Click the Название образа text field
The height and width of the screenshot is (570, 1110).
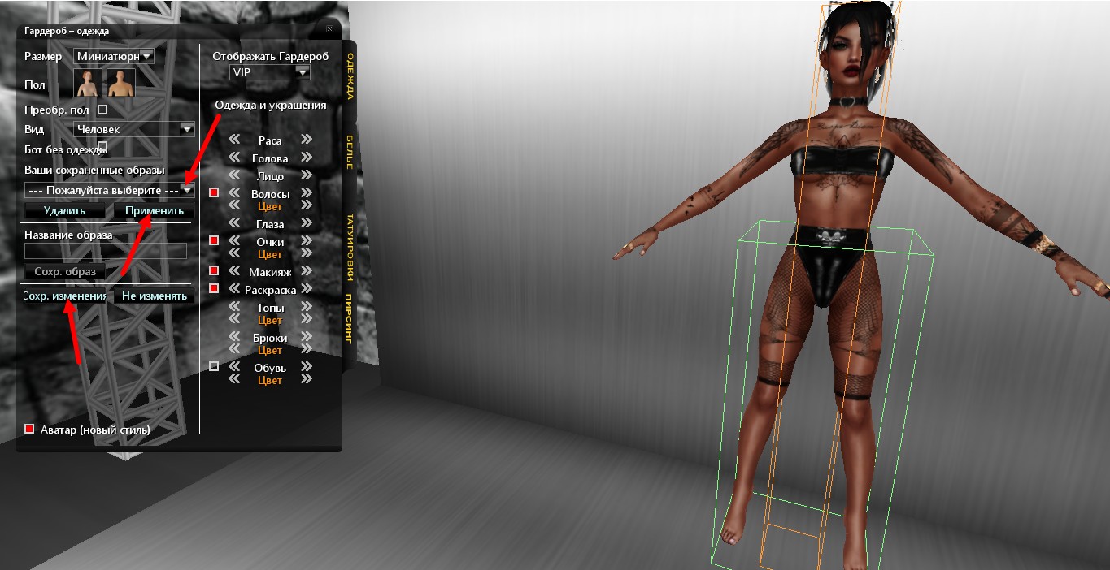[106, 252]
